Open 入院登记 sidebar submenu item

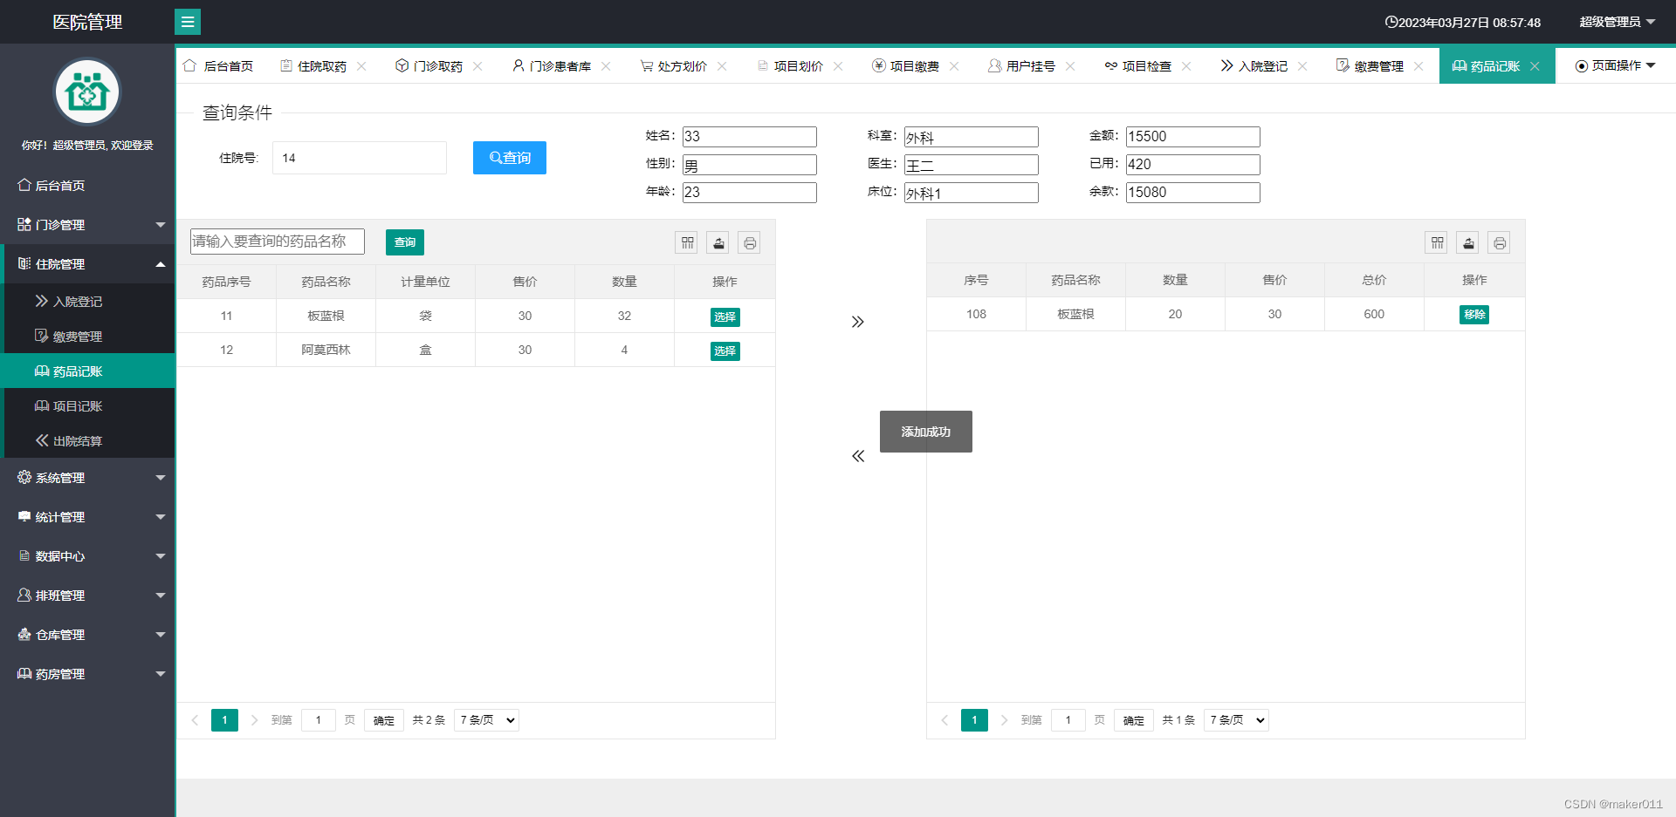tap(87, 302)
